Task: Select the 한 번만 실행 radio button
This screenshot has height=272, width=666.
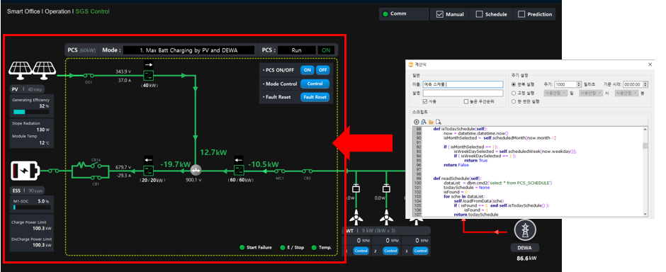Action: [514, 101]
